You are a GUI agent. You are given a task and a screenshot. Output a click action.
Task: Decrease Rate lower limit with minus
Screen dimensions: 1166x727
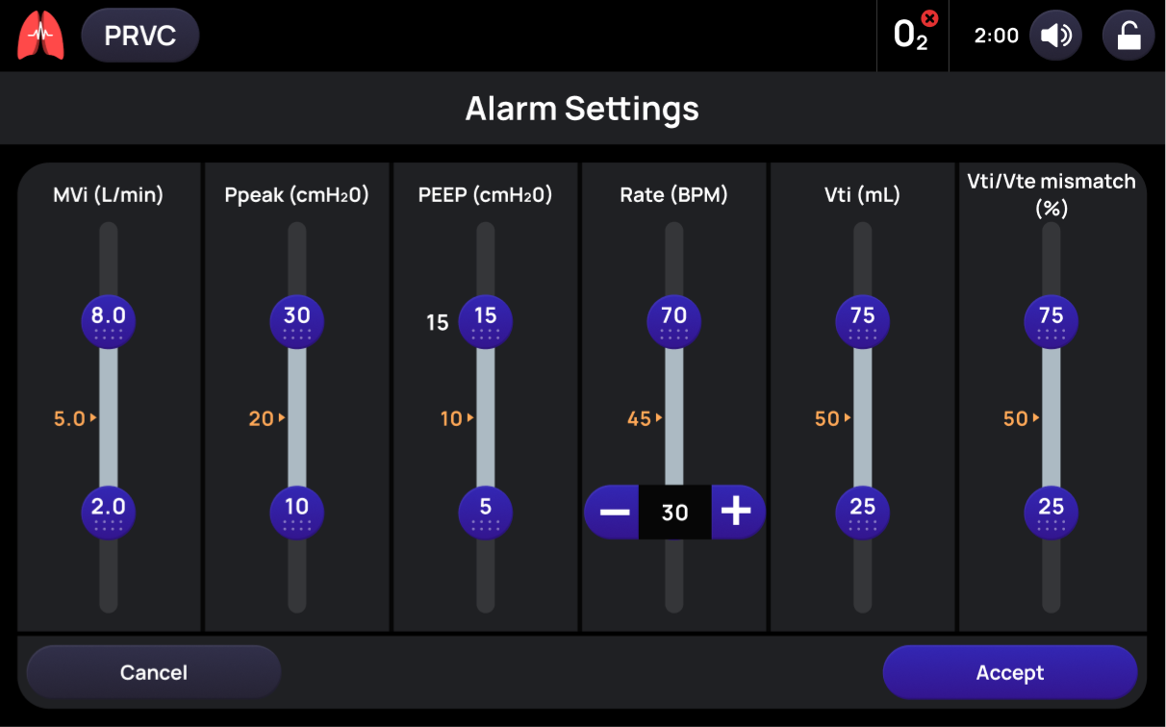pos(612,512)
